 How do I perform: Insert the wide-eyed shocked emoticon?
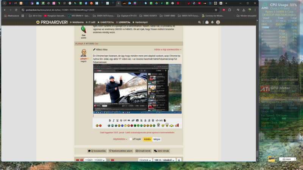[167, 125]
